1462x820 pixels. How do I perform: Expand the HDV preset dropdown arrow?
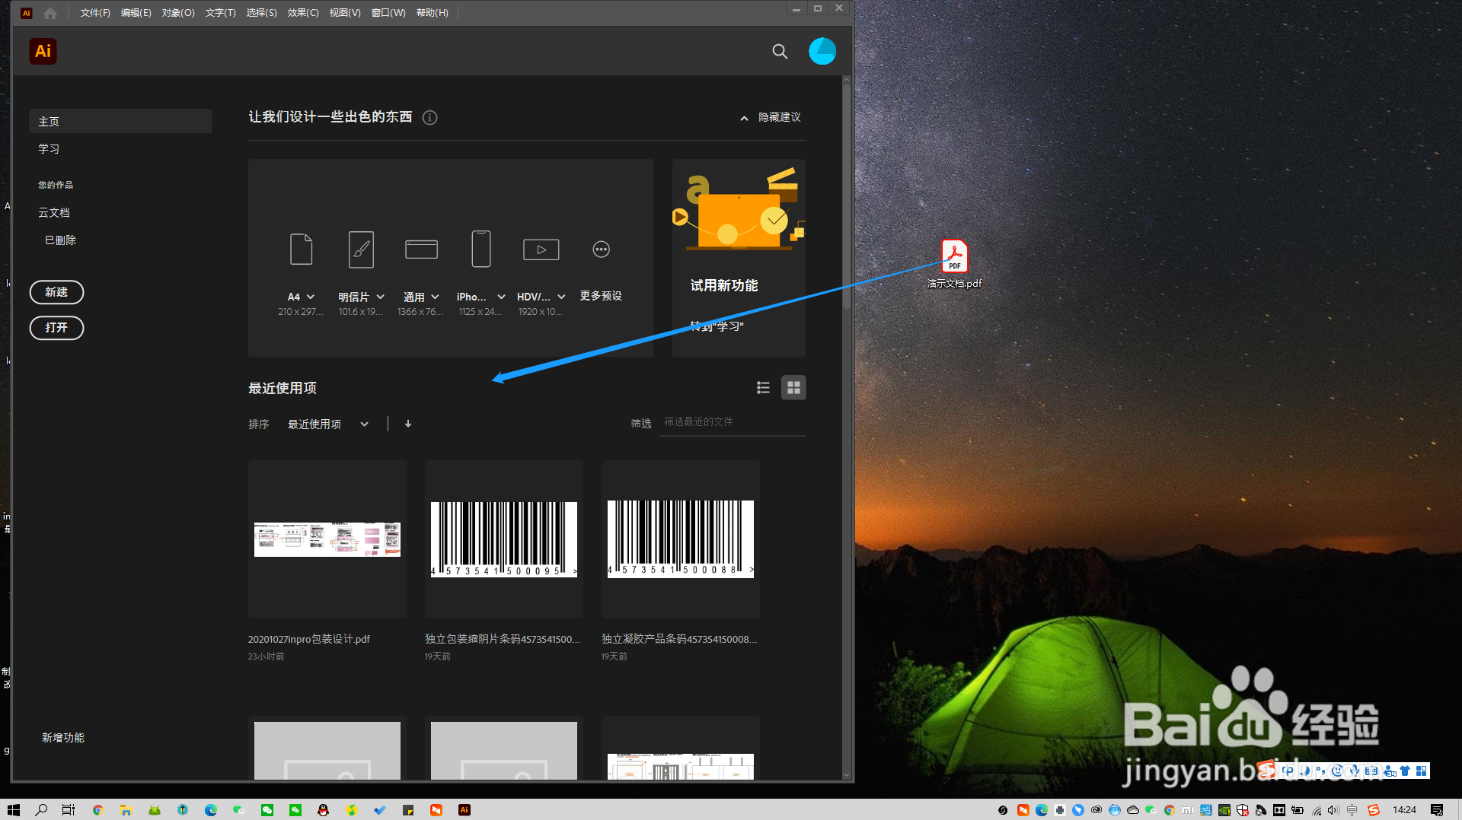click(x=561, y=297)
